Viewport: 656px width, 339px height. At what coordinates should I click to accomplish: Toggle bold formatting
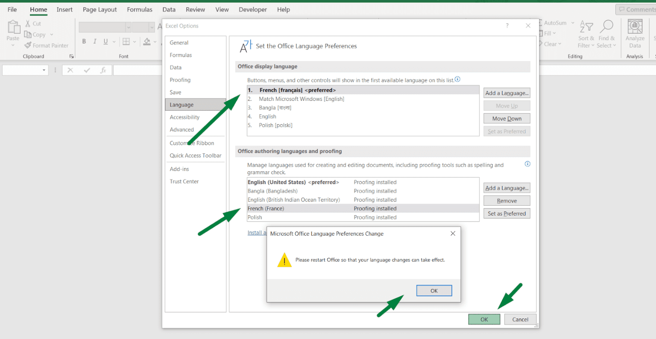84,41
